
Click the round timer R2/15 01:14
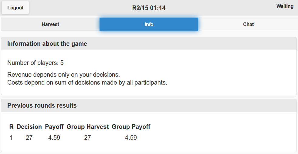coord(149,8)
